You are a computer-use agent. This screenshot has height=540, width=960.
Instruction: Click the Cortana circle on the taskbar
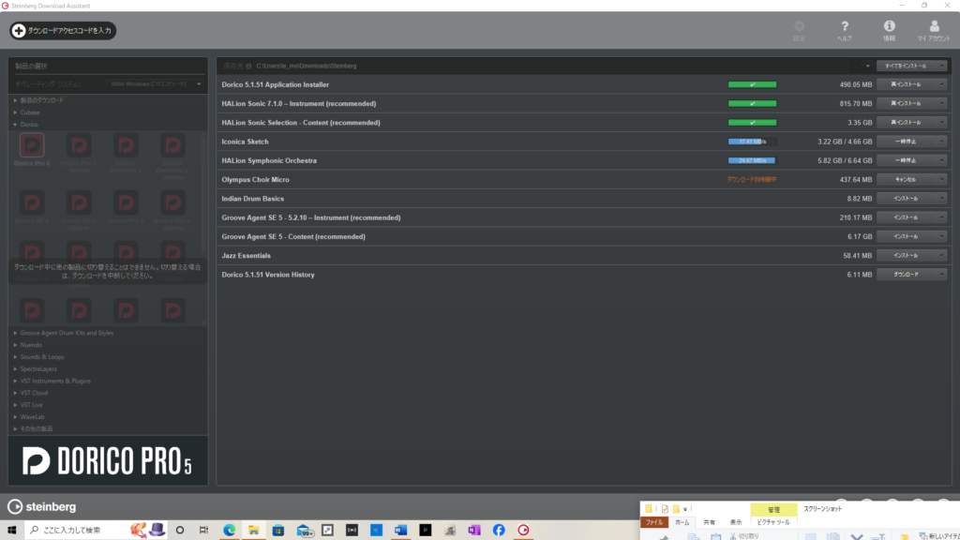coord(179,530)
